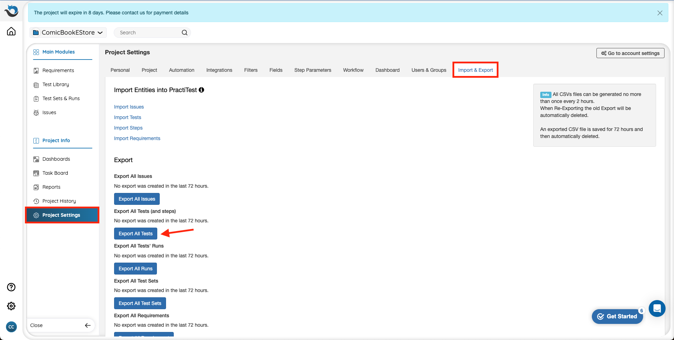Open the Automation tab

[x=181, y=70]
